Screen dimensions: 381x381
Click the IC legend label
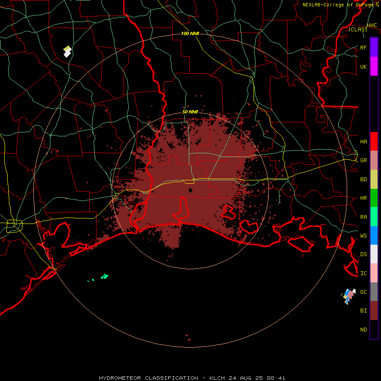[363, 273]
